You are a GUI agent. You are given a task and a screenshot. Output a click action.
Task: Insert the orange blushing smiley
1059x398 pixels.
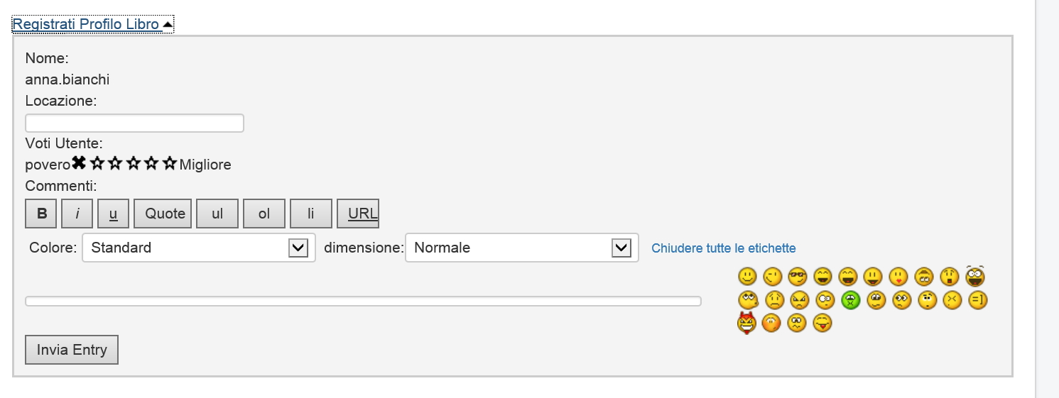click(771, 324)
